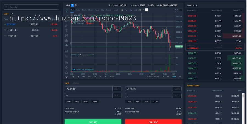This screenshot has height=124, width=247.
Task: Toggle fullscreen chart mode
Action: click(x=176, y=10)
